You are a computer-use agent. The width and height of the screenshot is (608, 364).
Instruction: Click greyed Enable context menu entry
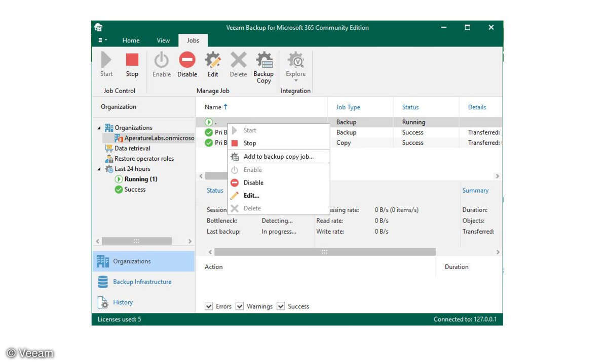pyautogui.click(x=279, y=170)
